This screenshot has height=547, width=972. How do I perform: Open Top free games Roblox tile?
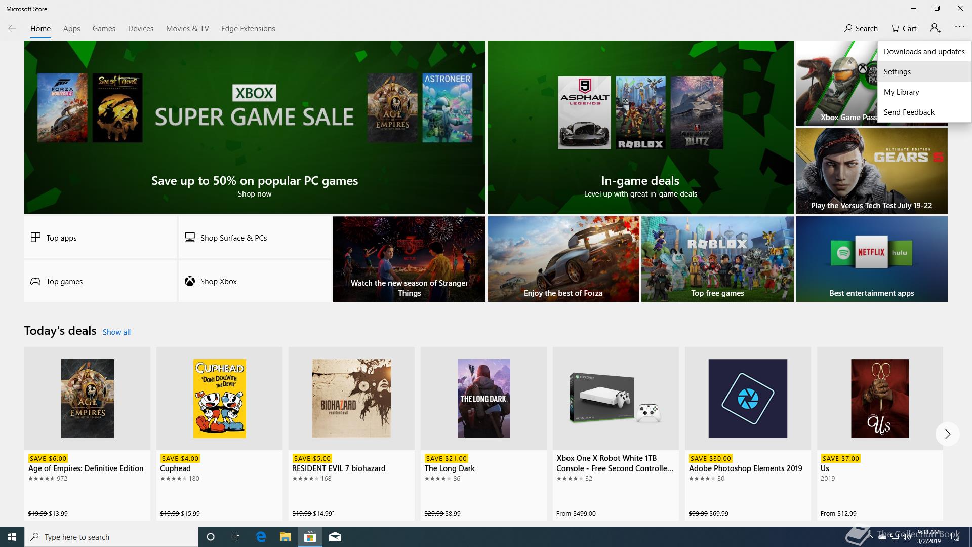tap(717, 259)
